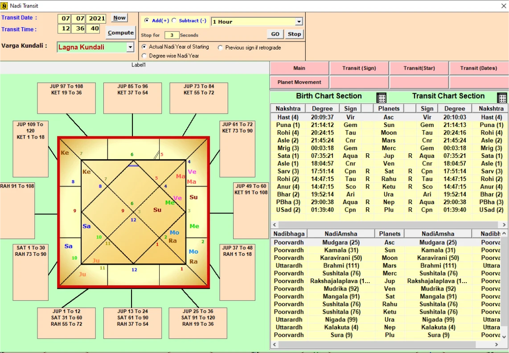Viewport: 509px width, 353px height.
Task: Open the Planet Movement tab
Action: (x=300, y=82)
